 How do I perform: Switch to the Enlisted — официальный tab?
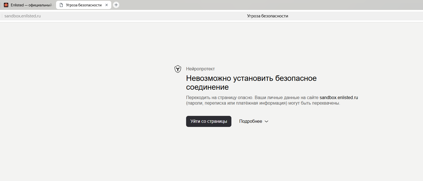pyautogui.click(x=31, y=5)
